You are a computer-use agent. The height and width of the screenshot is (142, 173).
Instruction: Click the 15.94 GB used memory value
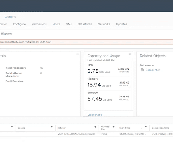(x=99, y=85)
